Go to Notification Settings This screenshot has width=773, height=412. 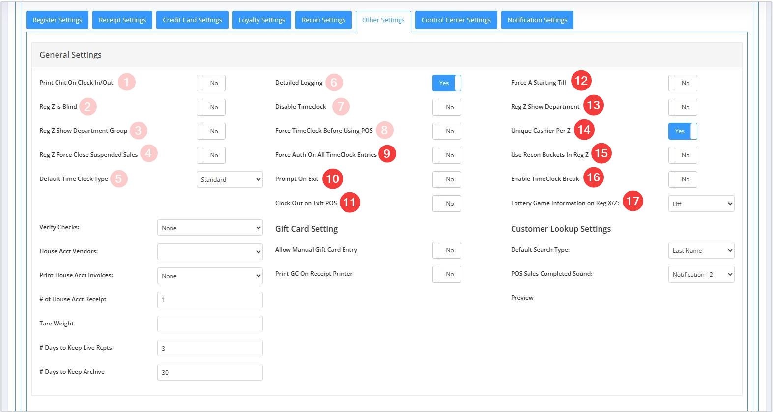click(x=537, y=20)
